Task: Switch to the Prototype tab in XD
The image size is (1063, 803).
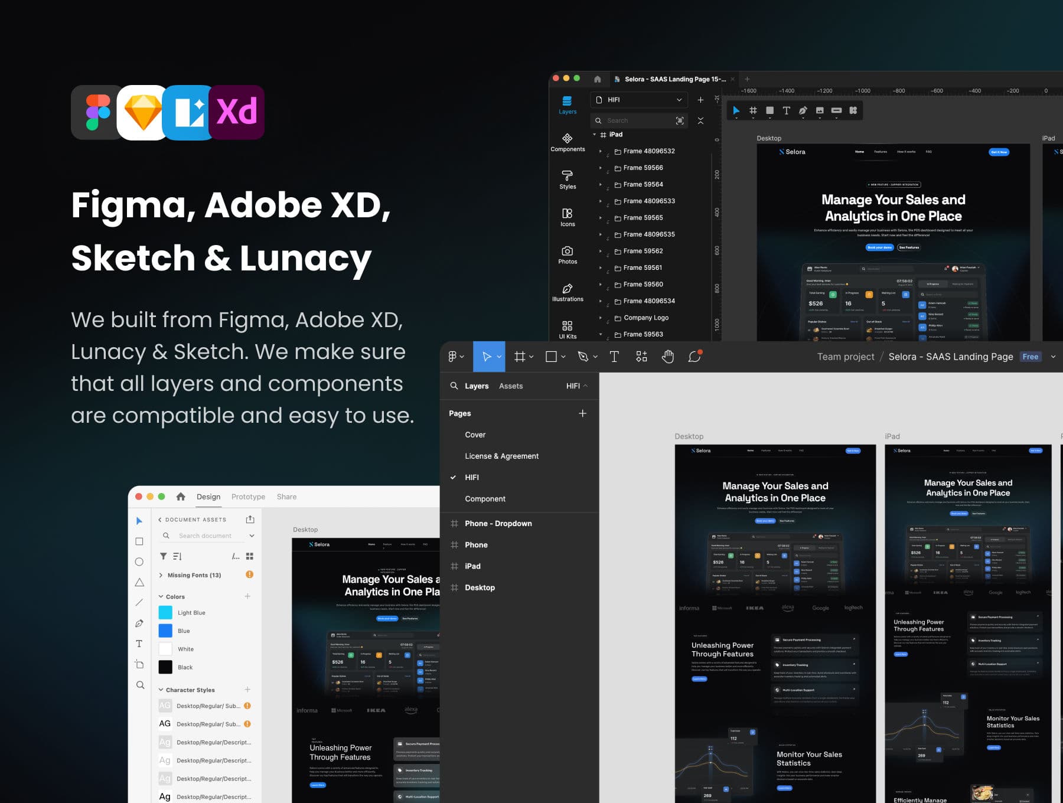Action: (x=248, y=497)
